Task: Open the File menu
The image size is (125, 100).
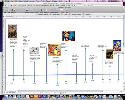Action: tap(12, 1)
